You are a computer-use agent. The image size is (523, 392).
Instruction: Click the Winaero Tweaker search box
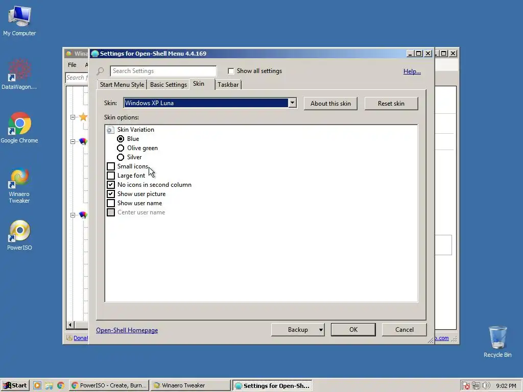(77, 78)
